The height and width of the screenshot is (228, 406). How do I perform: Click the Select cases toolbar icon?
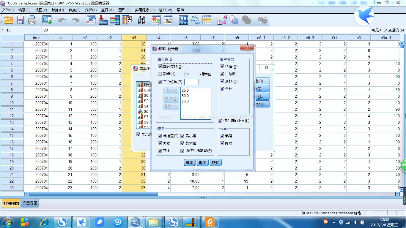pos(207,20)
